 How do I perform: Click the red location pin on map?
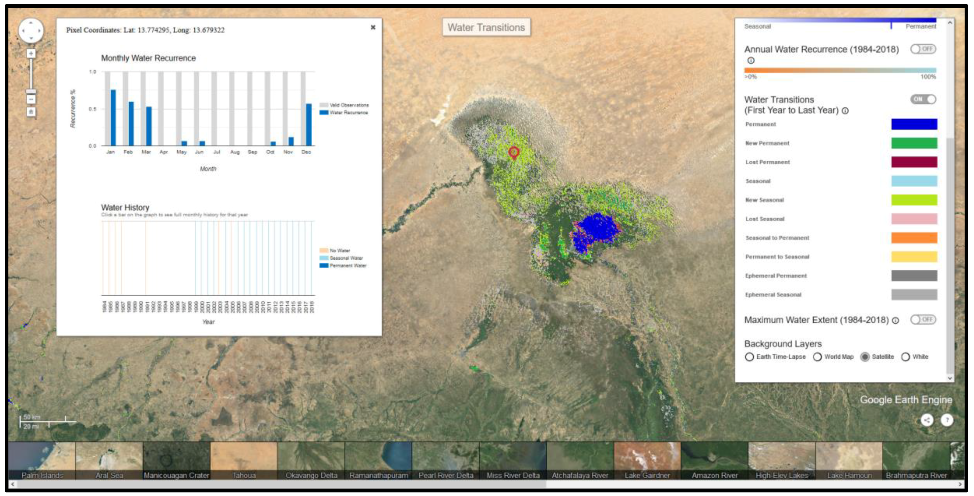[514, 152]
